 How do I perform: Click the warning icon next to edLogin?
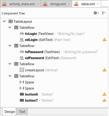tap(105, 40)
